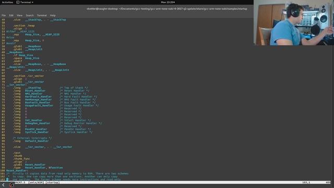
Task: Click PendSV_Handler on line 86
Action: [x=36, y=129]
